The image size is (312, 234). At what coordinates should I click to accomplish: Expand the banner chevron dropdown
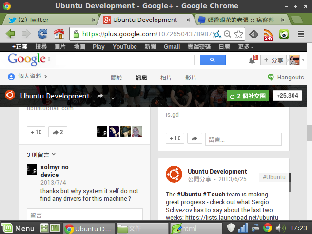113,98
